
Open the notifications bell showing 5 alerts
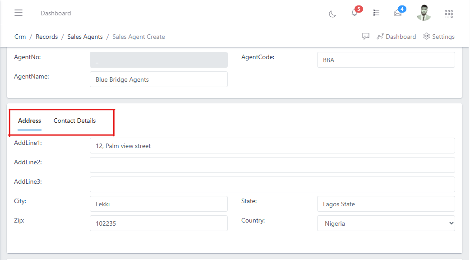[354, 13]
